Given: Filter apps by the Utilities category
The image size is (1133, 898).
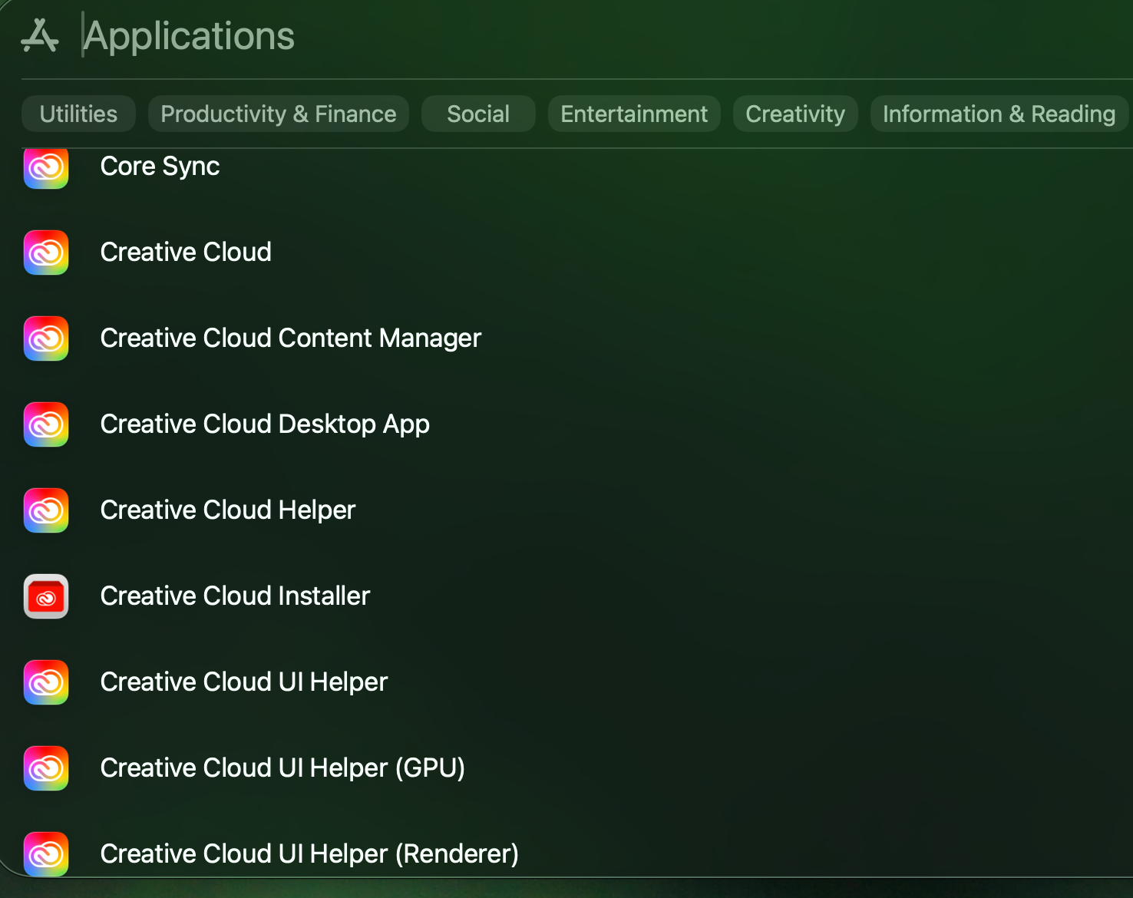Looking at the screenshot, I should [x=78, y=114].
